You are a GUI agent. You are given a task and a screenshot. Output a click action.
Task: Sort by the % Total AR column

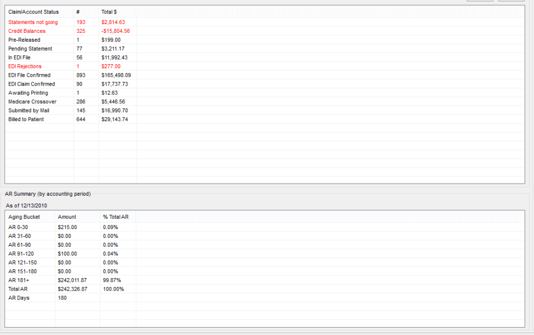[x=114, y=217]
